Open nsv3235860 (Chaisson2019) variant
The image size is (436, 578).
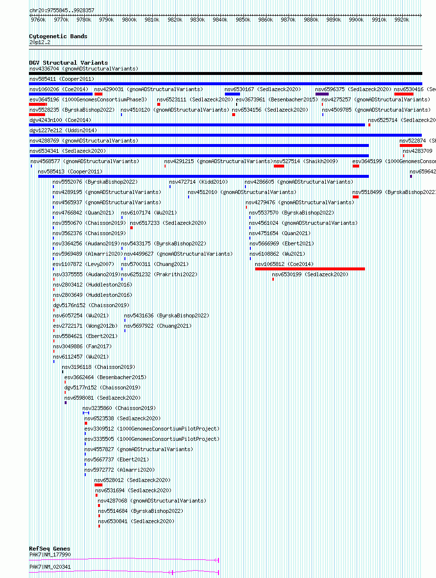tap(119, 409)
